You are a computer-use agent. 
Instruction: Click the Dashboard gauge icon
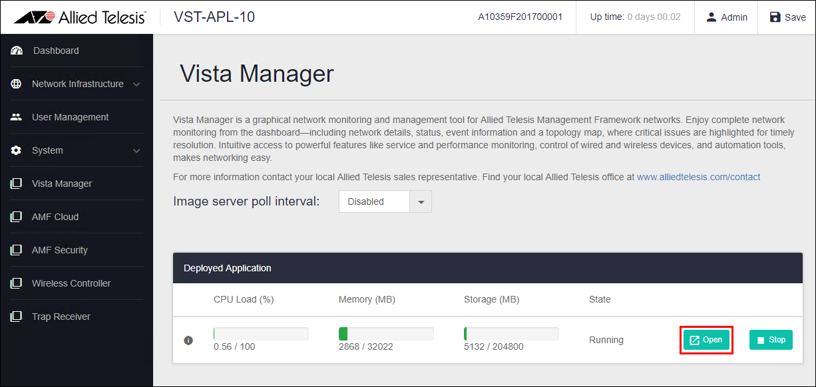17,51
